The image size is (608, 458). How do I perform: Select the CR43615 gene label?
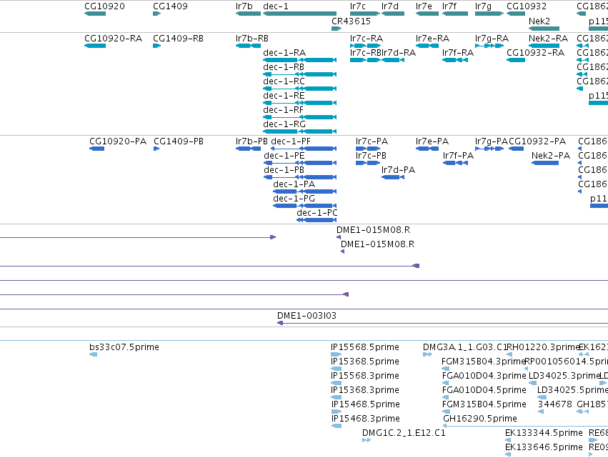coord(351,21)
